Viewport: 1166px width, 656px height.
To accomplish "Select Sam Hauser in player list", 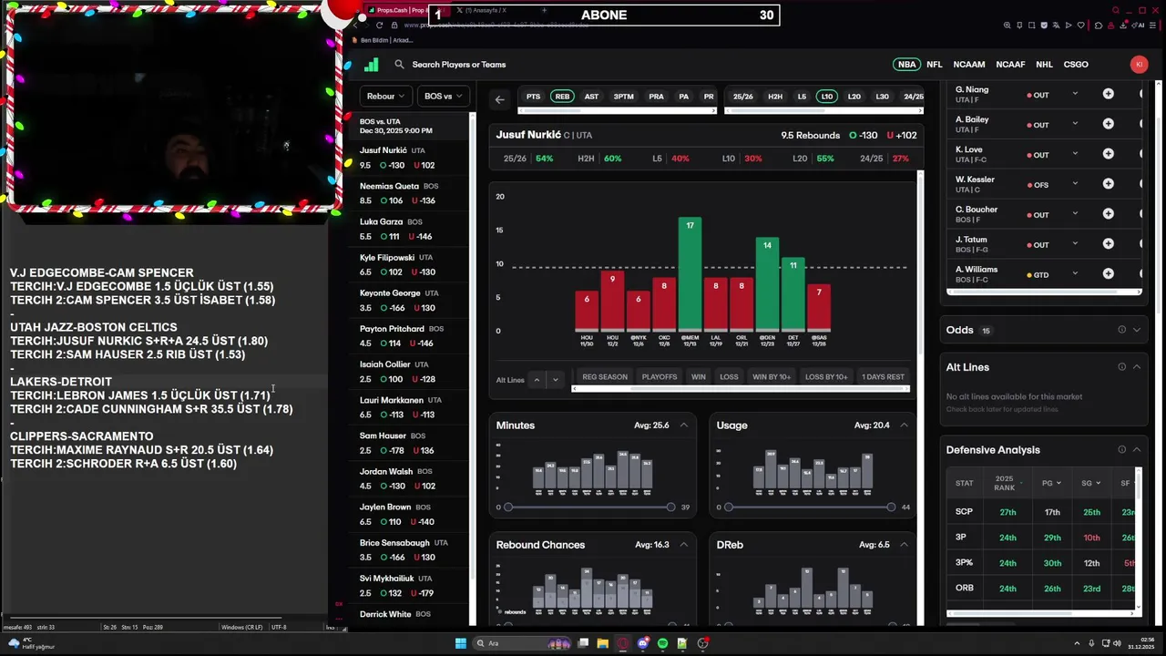I will (408, 443).
